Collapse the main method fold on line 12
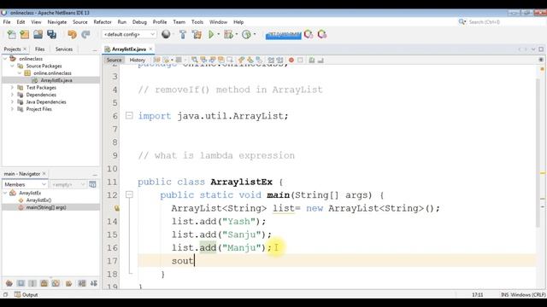Screen dimensions: 547x307 pyautogui.click(x=129, y=194)
